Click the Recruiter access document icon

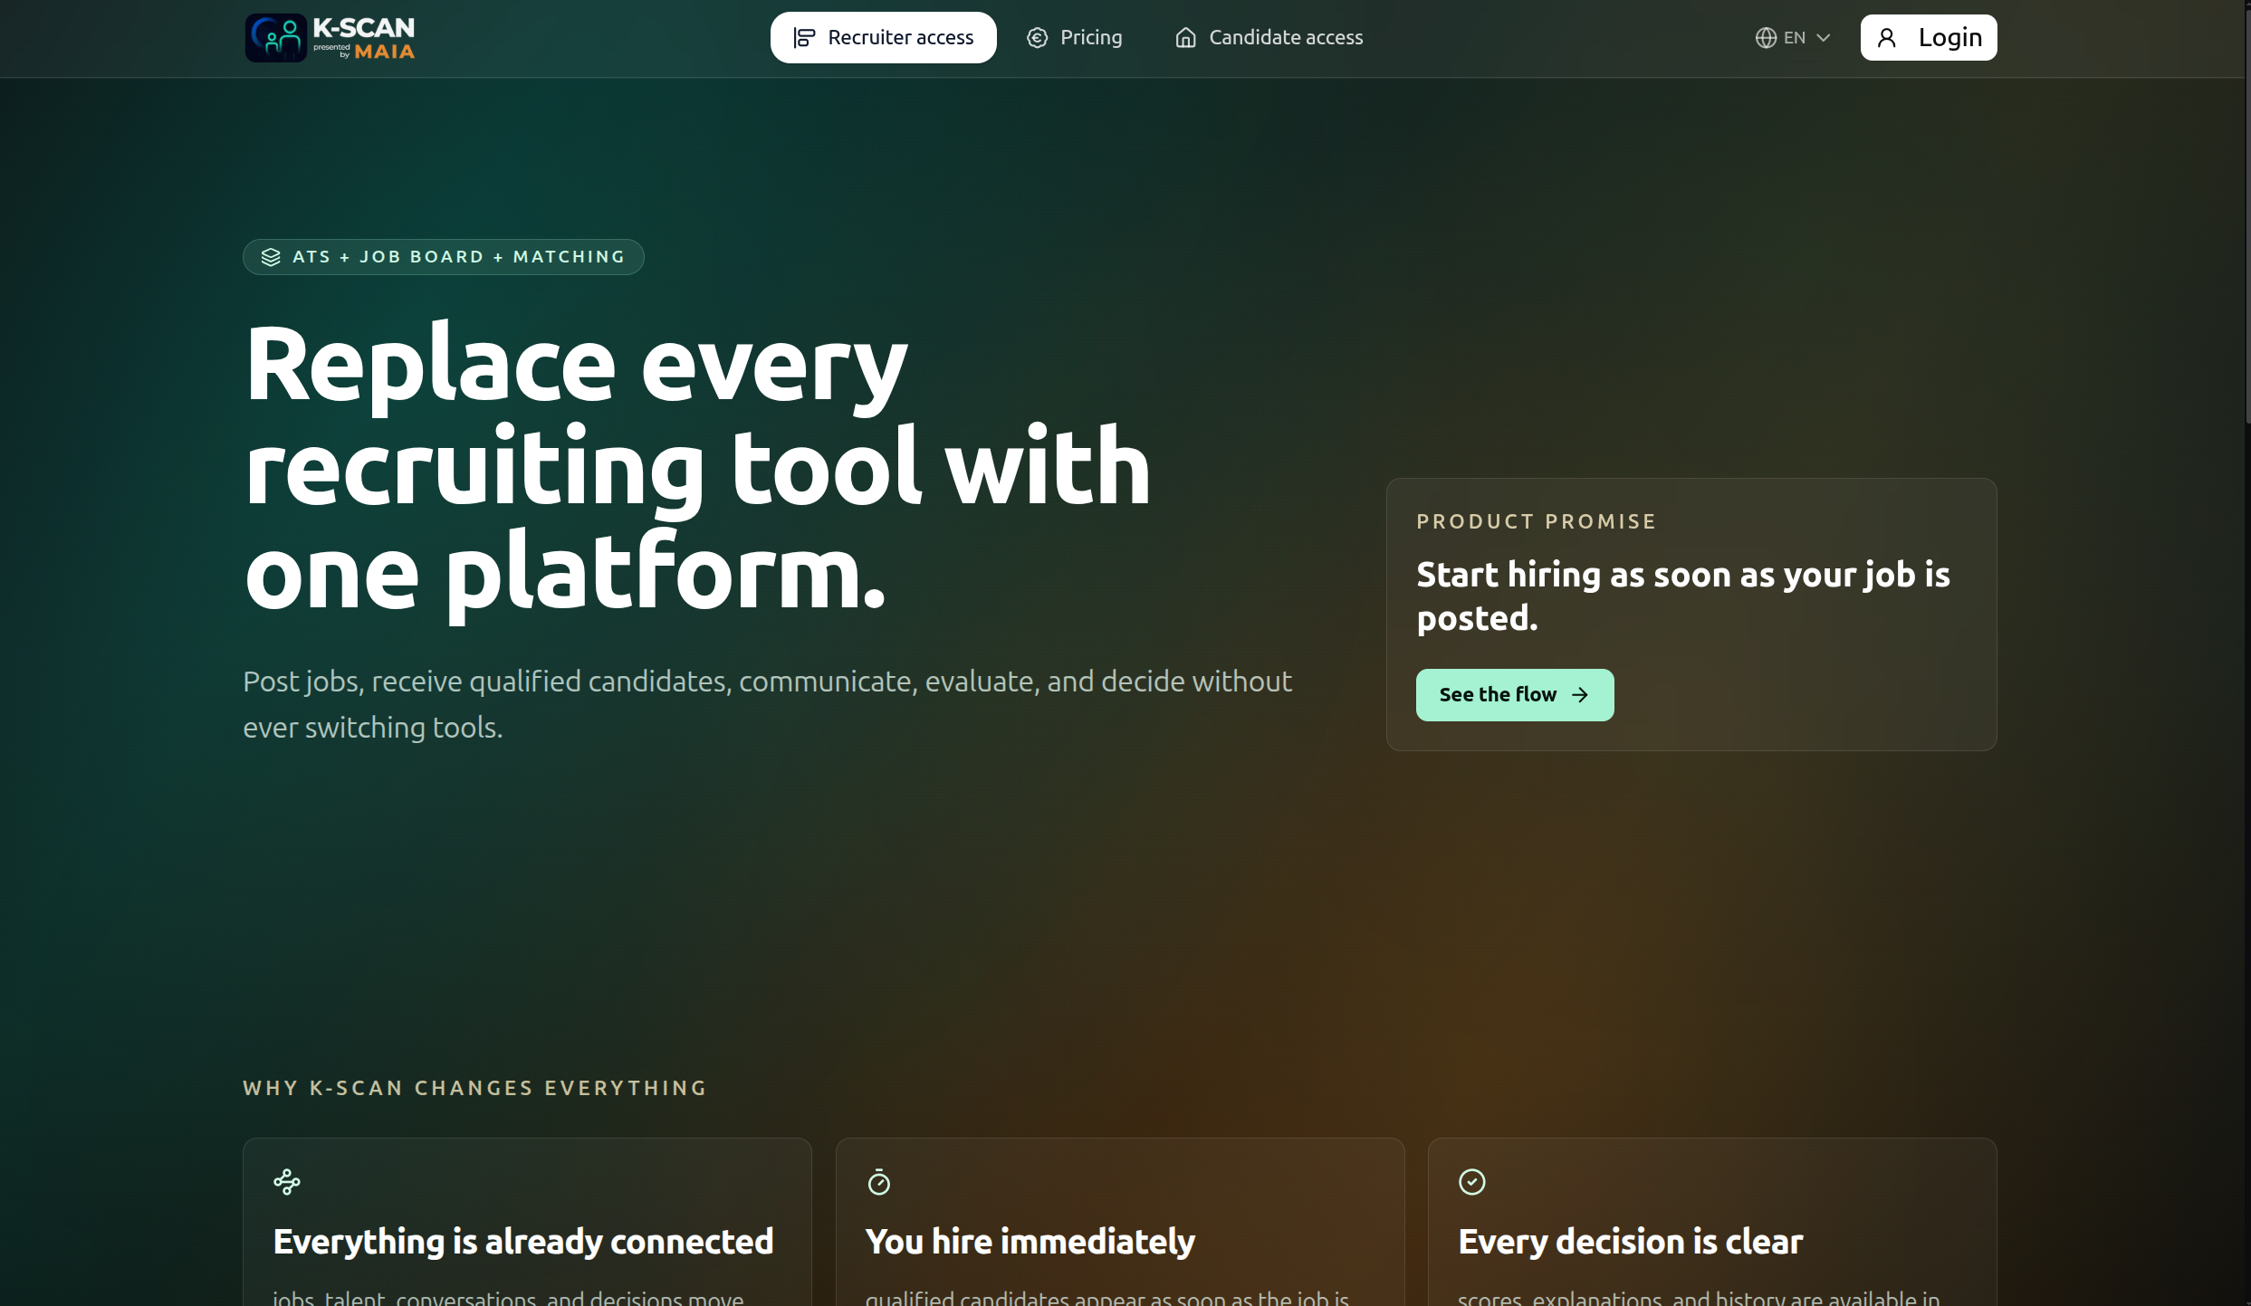tap(804, 38)
